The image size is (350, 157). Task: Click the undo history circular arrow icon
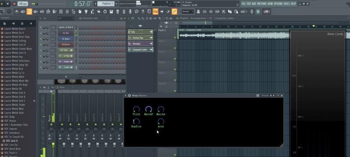point(105,11)
